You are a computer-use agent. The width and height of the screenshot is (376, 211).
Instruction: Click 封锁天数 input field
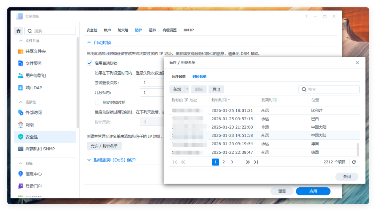152,122
